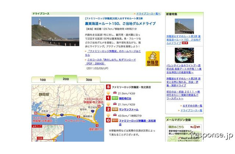Click the red S start marker icon
The height and width of the screenshot is (154, 235).
pyautogui.click(x=108, y=87)
